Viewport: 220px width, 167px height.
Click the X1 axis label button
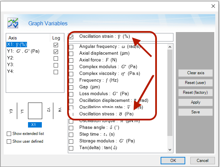click(34, 124)
